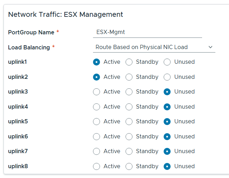Choose Active for uplink7
This screenshot has width=229, height=178.
pyautogui.click(x=96, y=151)
